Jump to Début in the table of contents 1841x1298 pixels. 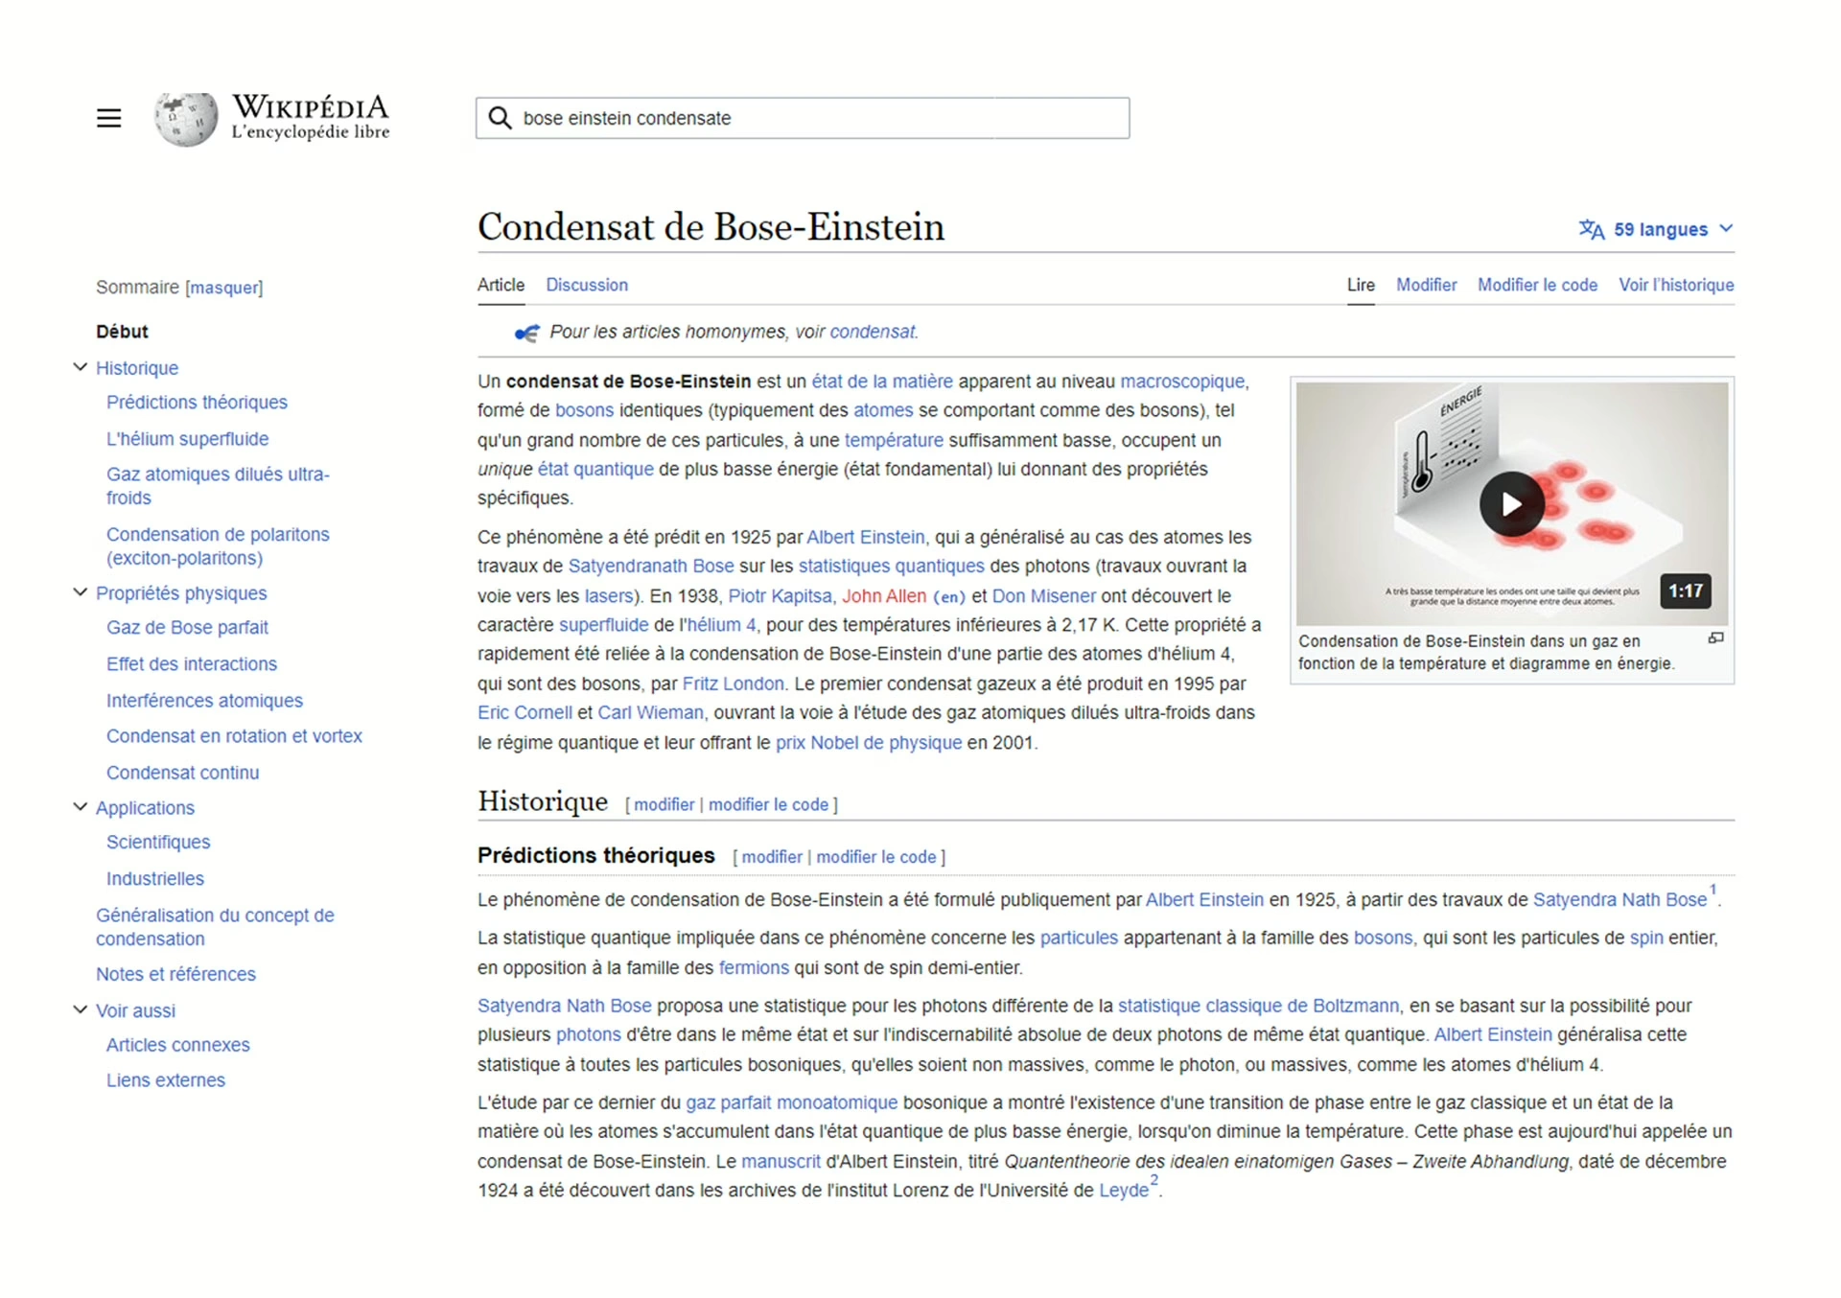coord(122,332)
